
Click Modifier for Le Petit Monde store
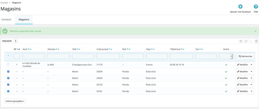coord(242,65)
